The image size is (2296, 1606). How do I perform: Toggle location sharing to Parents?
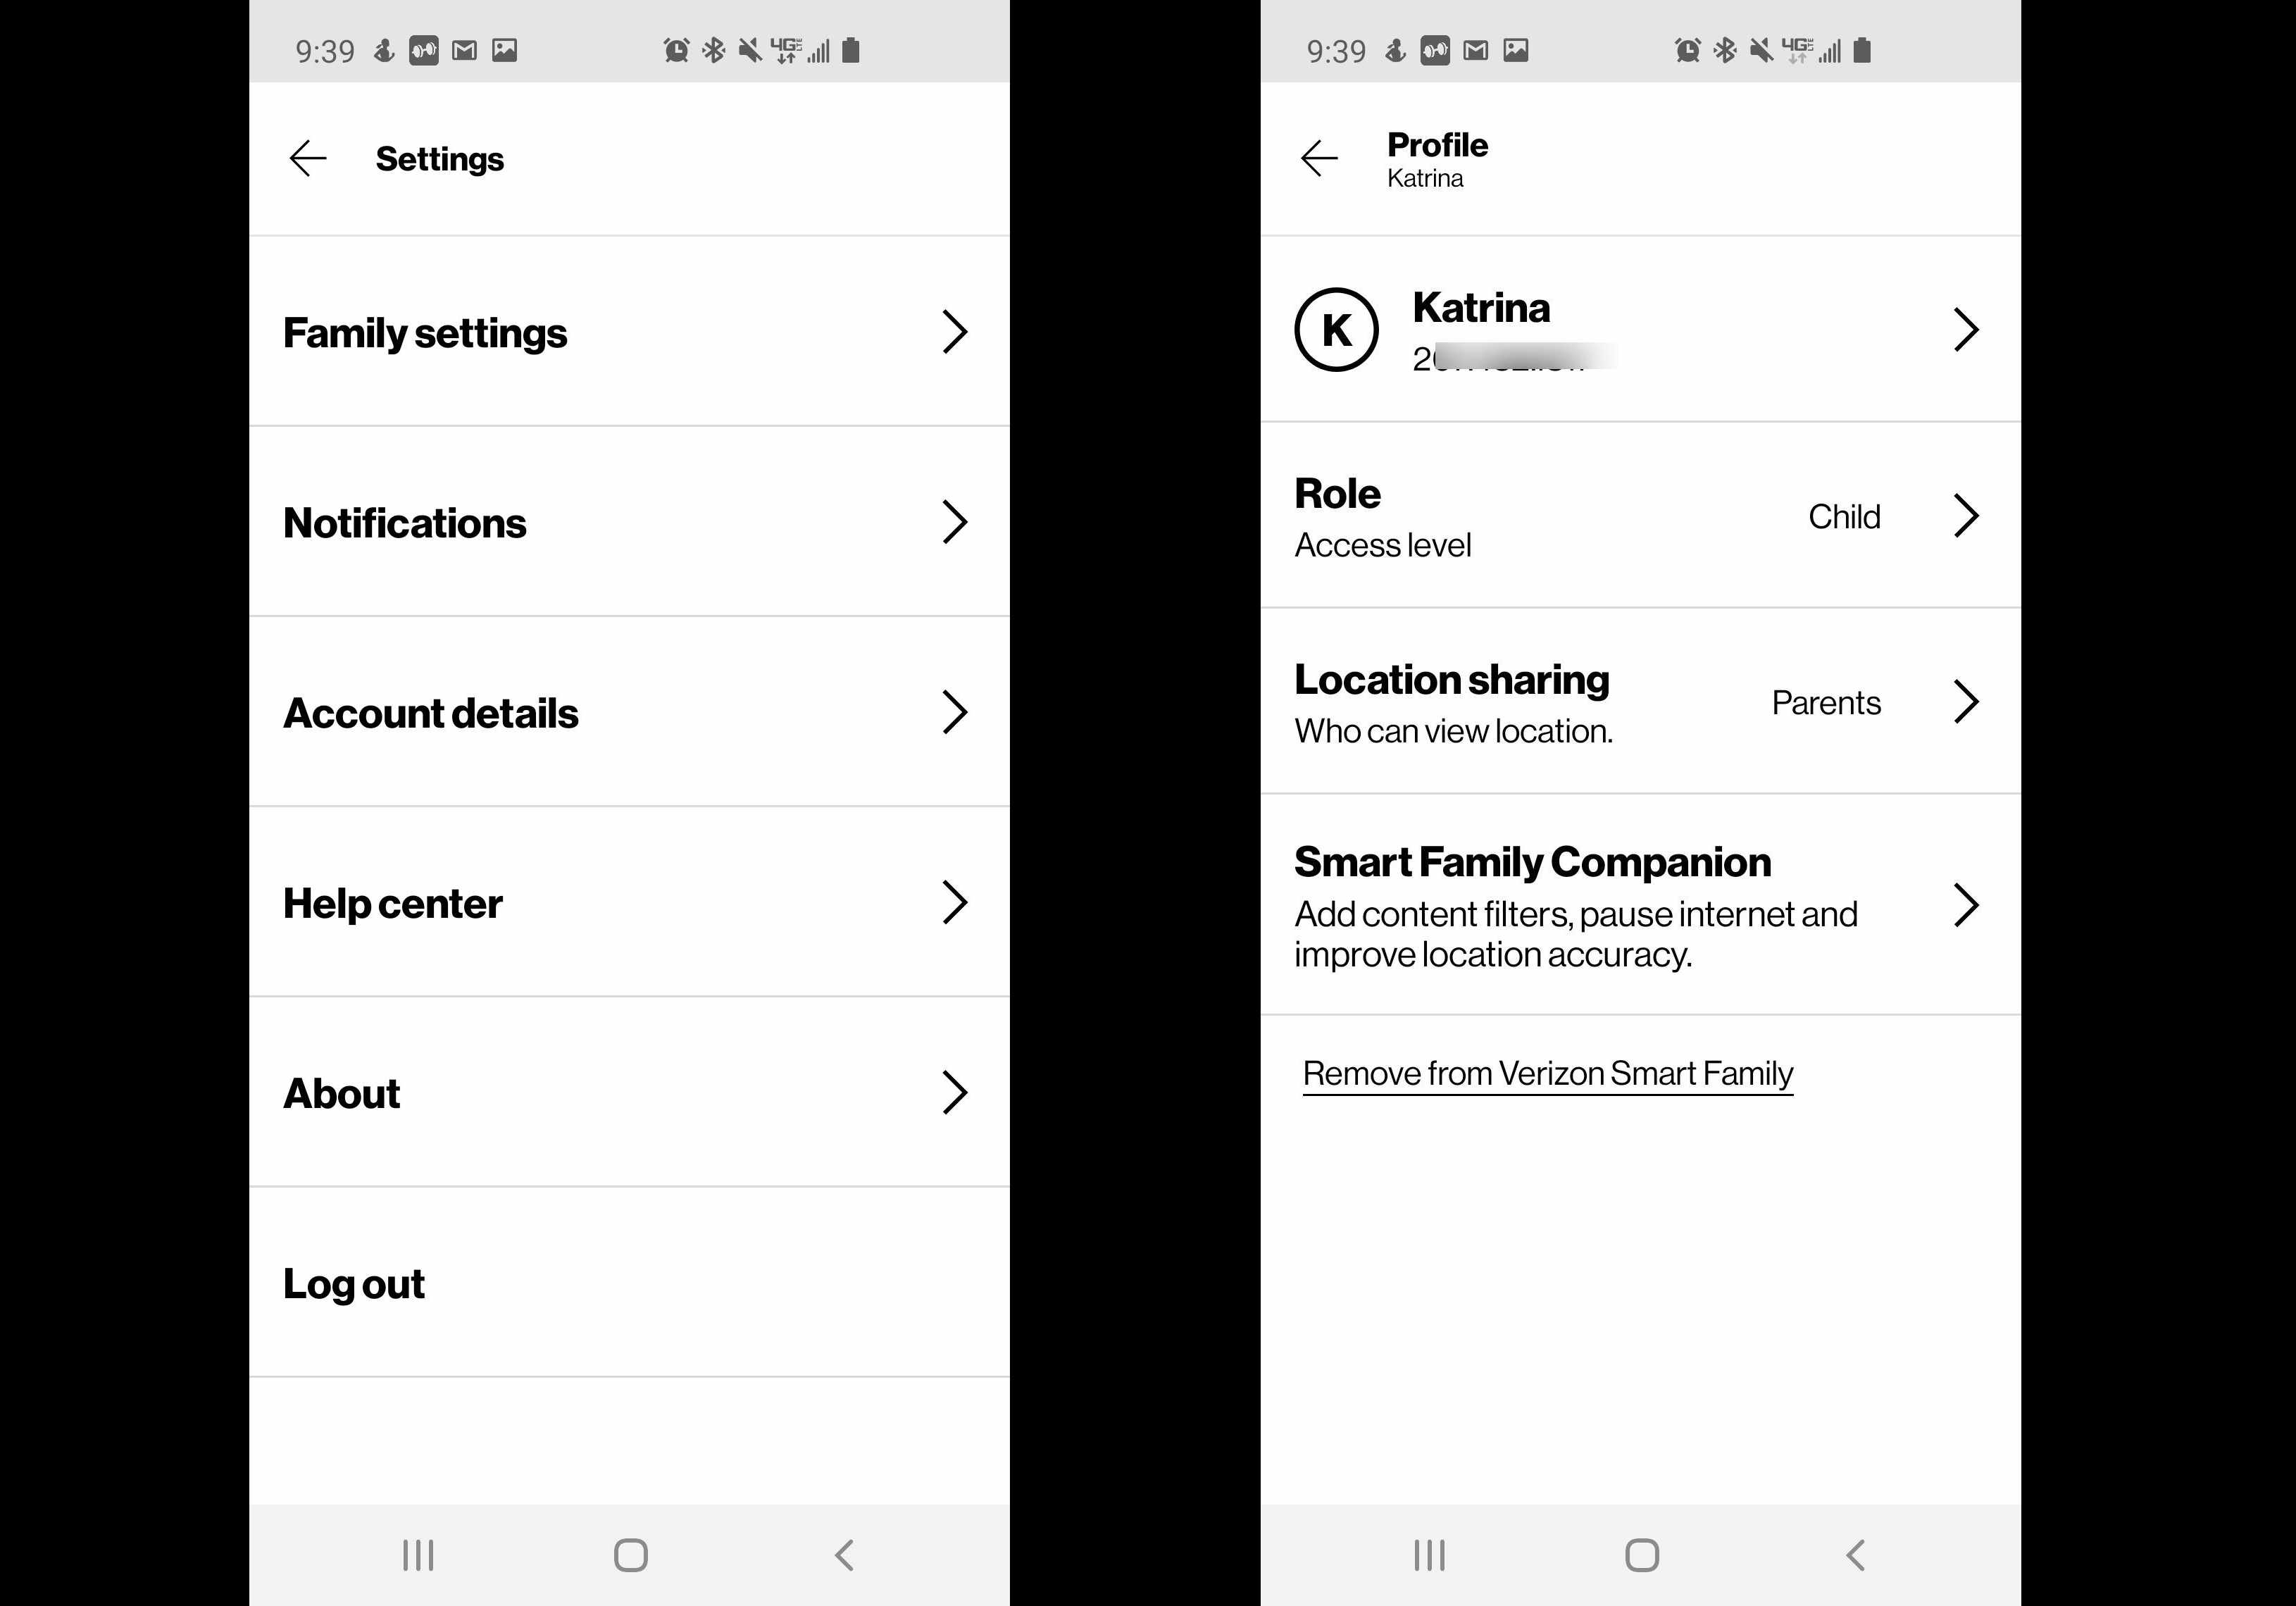tap(1642, 702)
